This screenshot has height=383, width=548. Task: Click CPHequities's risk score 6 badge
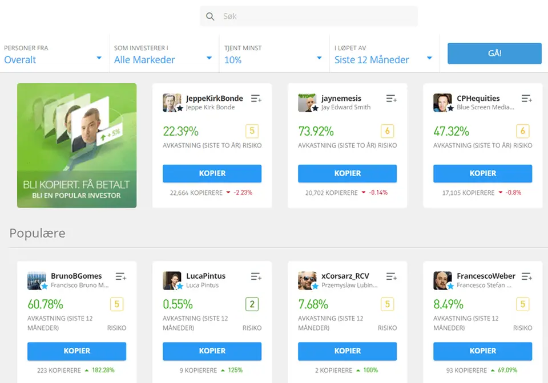pos(522,131)
